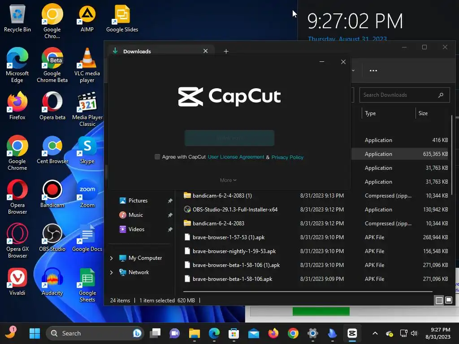Click the green progress bar behind Explorer
The image size is (459, 344).
[x=321, y=311]
